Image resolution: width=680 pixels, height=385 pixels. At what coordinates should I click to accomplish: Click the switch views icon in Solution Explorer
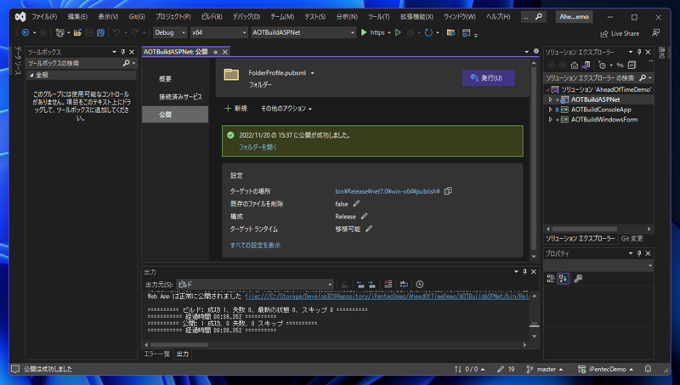coord(586,65)
